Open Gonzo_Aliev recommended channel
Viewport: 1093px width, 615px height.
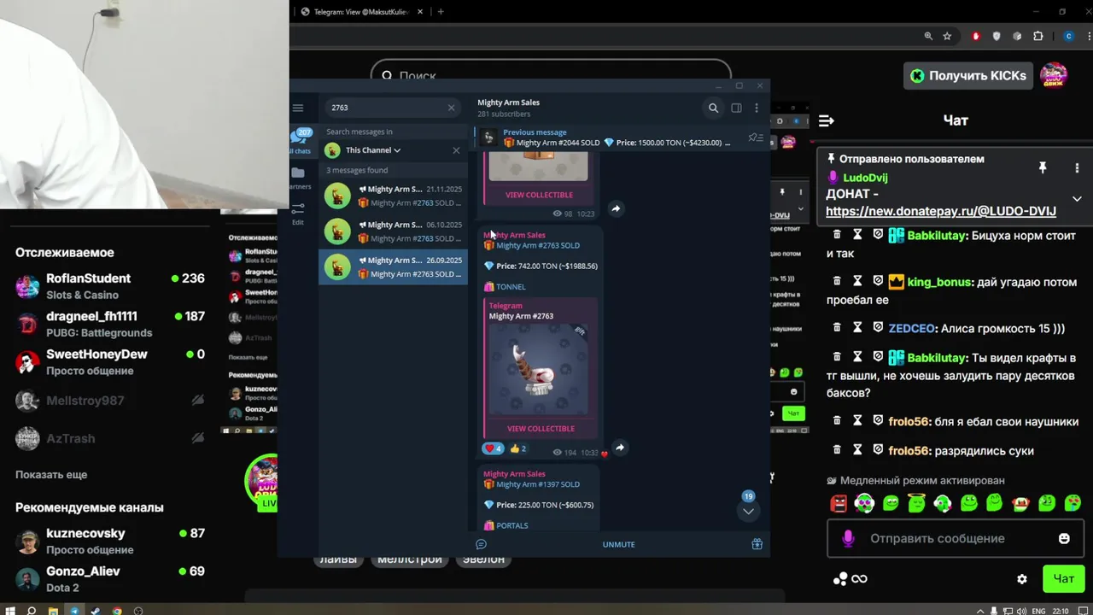(109, 579)
